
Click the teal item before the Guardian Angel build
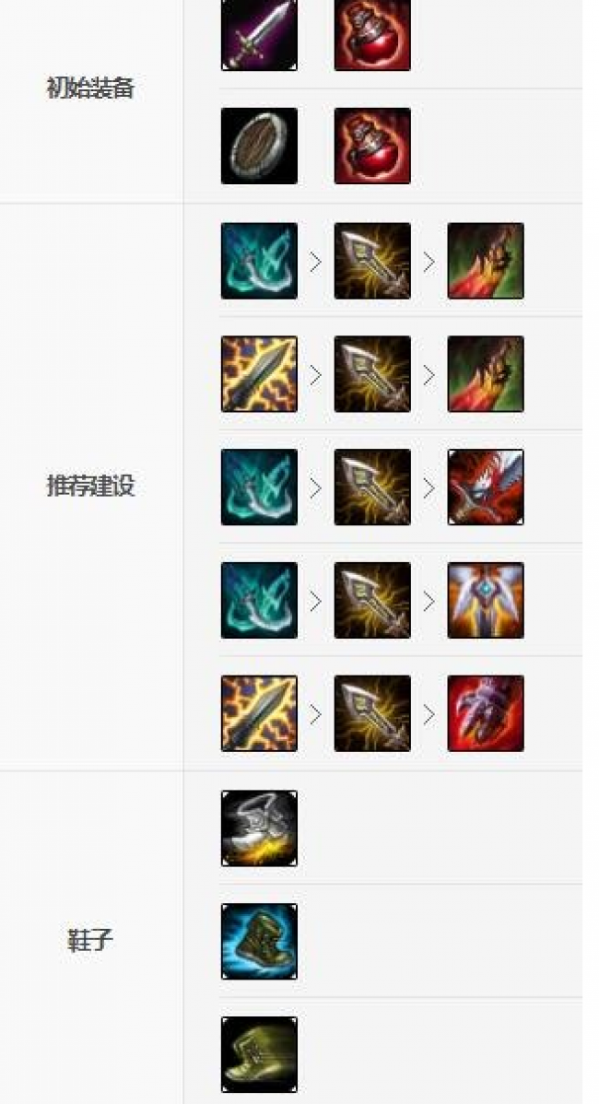click(259, 601)
